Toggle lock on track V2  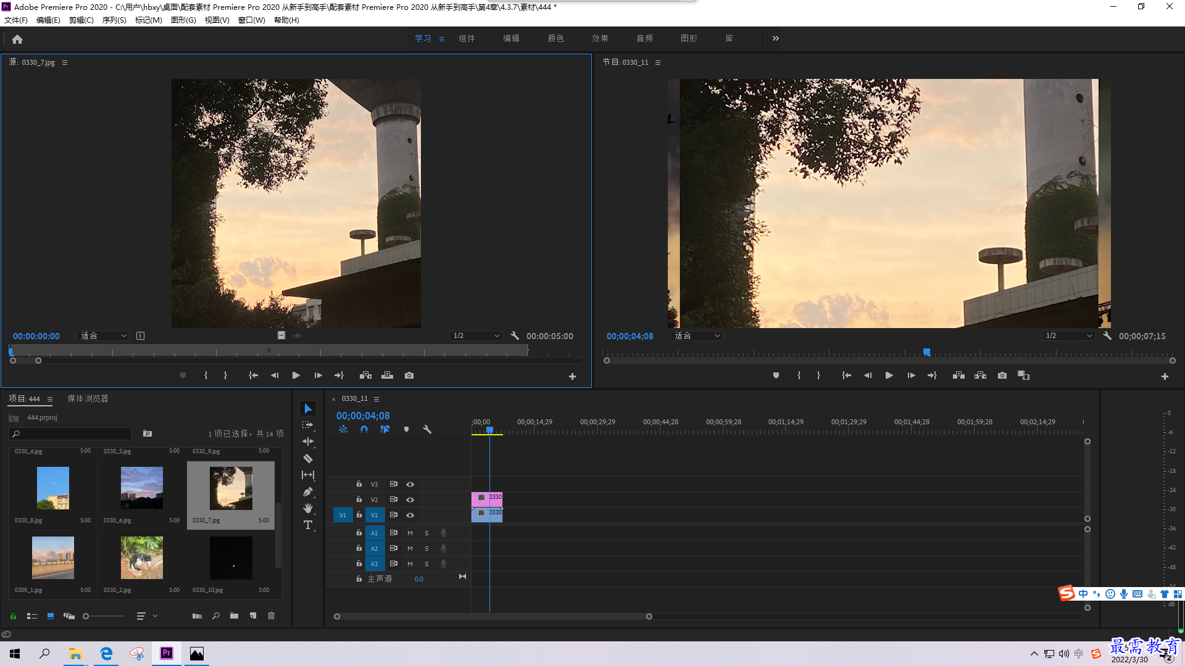tap(359, 499)
